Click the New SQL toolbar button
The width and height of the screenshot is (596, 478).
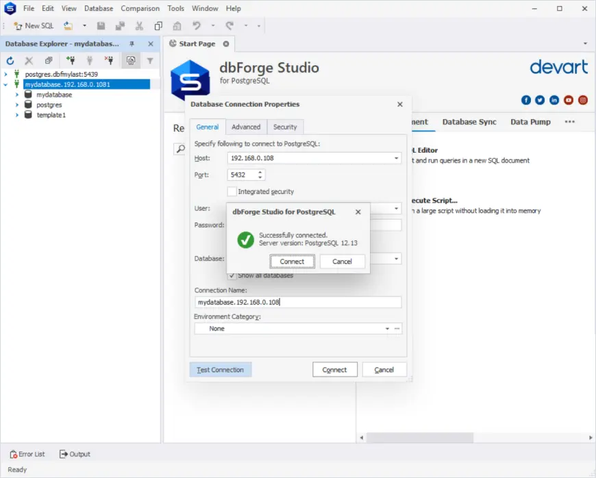[x=34, y=26]
